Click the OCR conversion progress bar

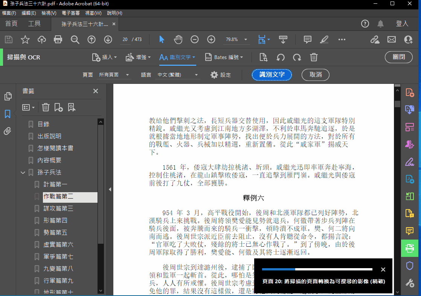point(317,269)
